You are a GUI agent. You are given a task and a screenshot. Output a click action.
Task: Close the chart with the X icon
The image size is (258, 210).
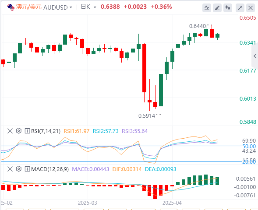[x=251, y=8]
